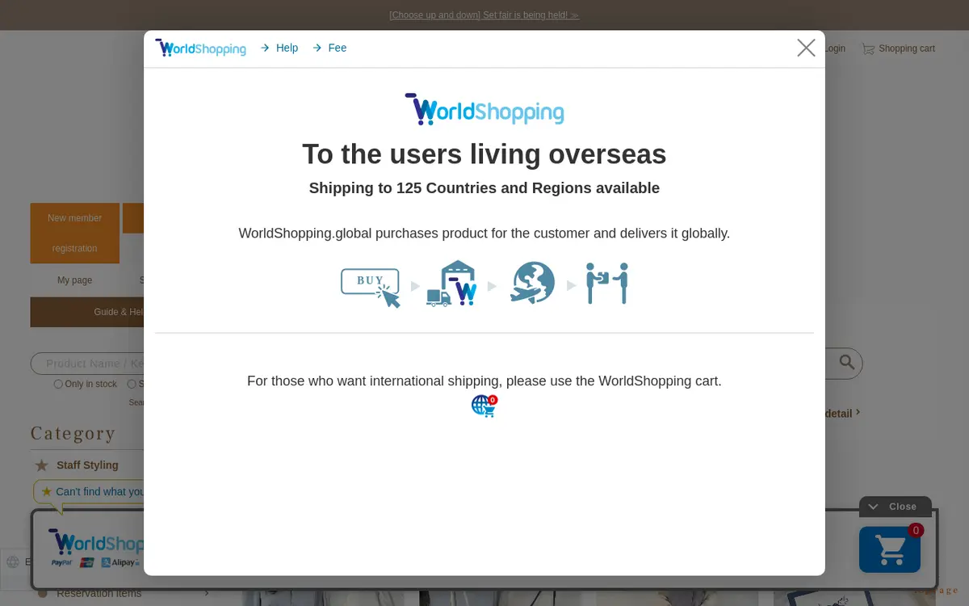The width and height of the screenshot is (969, 606).
Task: Click the WorldShopping logo in modal header
Action: (200, 48)
